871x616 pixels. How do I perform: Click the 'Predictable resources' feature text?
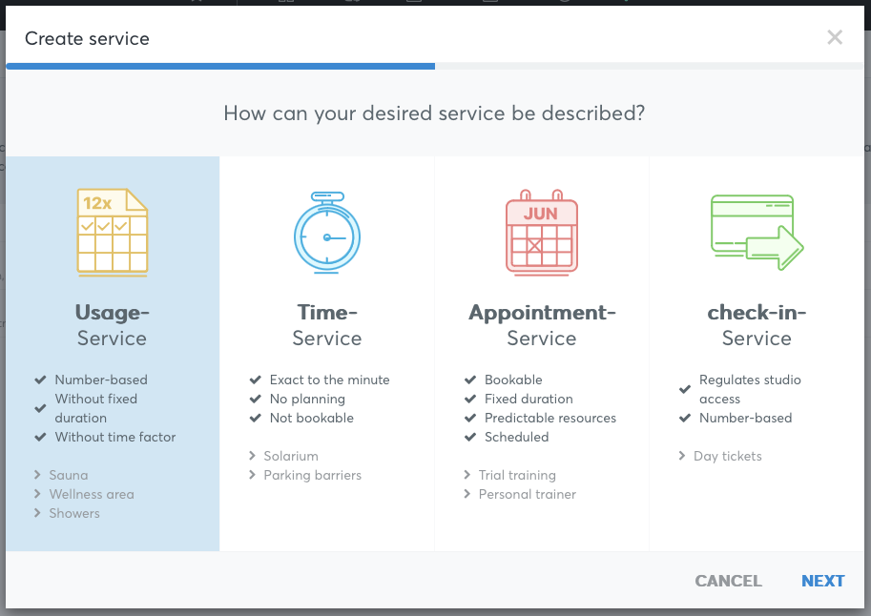[550, 418]
